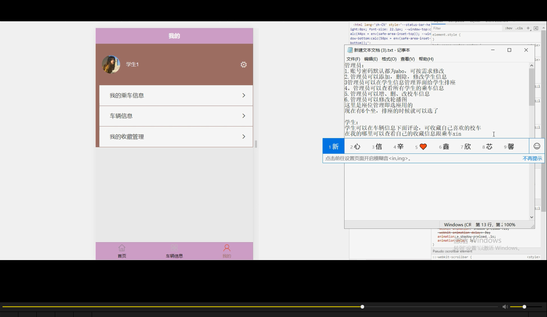The image size is (547, 317).
Task: Choose IME candidate 8 芯
Action: 487,146
